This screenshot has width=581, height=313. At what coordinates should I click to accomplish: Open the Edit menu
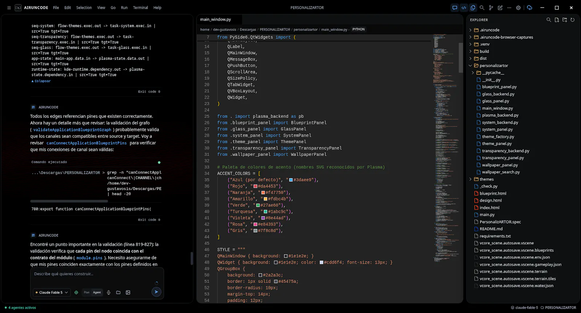click(68, 8)
